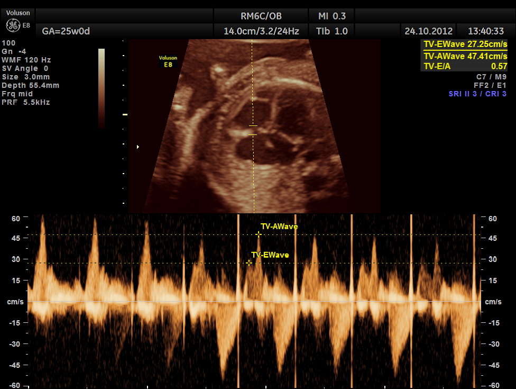Click the PRF 5.5kHz parameter
The width and height of the screenshot is (516, 389).
[26, 102]
